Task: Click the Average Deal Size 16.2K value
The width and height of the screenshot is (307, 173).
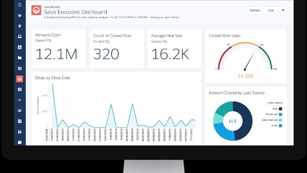Action: tap(170, 54)
